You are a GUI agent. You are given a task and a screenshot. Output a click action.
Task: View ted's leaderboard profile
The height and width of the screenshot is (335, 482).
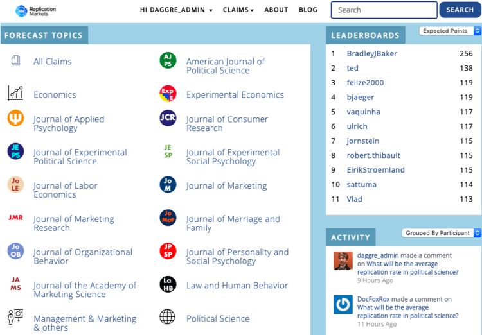point(353,68)
